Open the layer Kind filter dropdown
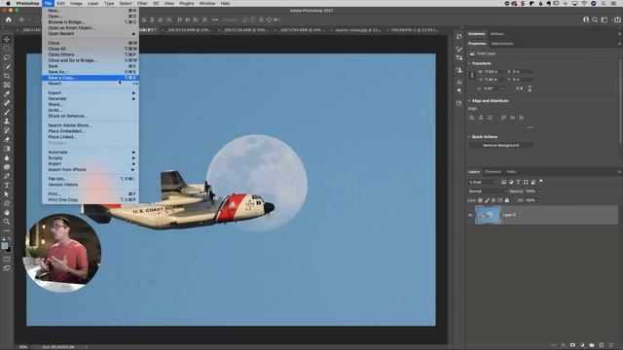This screenshot has height=350, width=623. 483,182
